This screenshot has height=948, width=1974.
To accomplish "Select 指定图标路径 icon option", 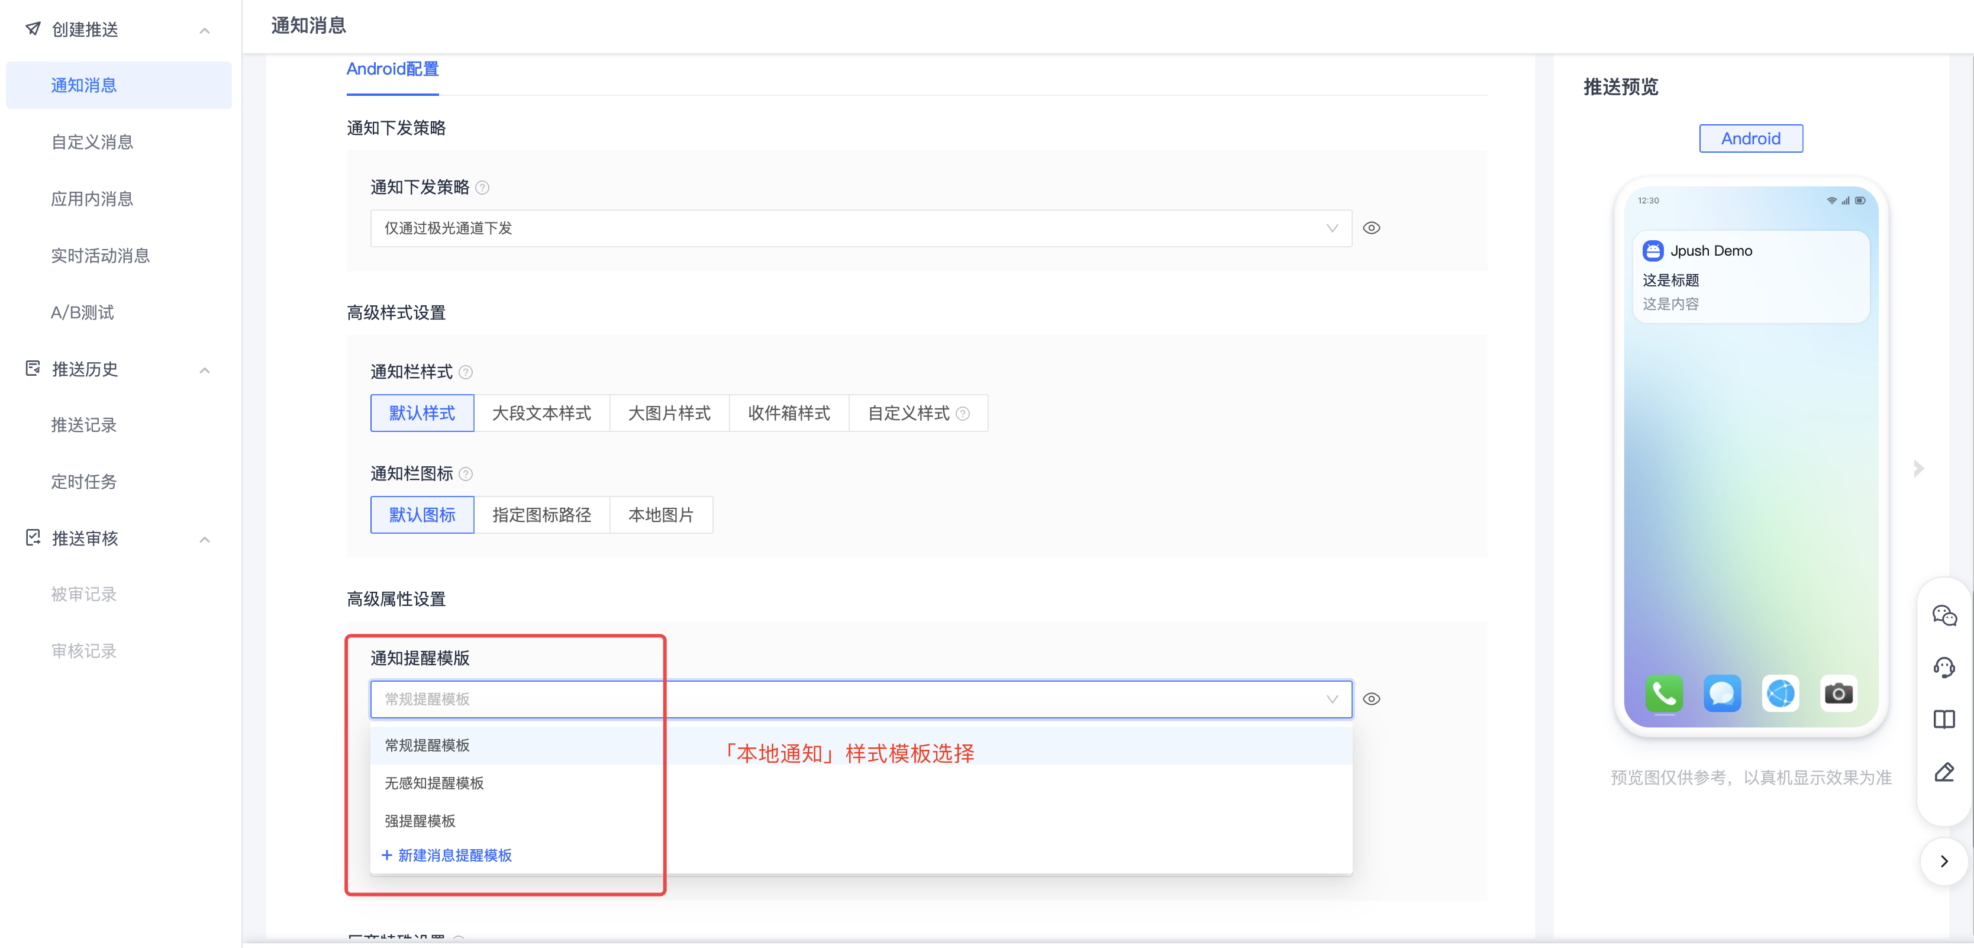I will pyautogui.click(x=541, y=515).
